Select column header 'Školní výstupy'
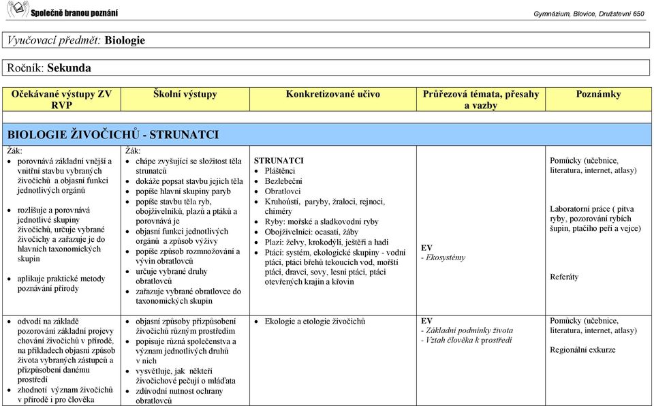This screenshot has width=654, height=406. click(185, 94)
